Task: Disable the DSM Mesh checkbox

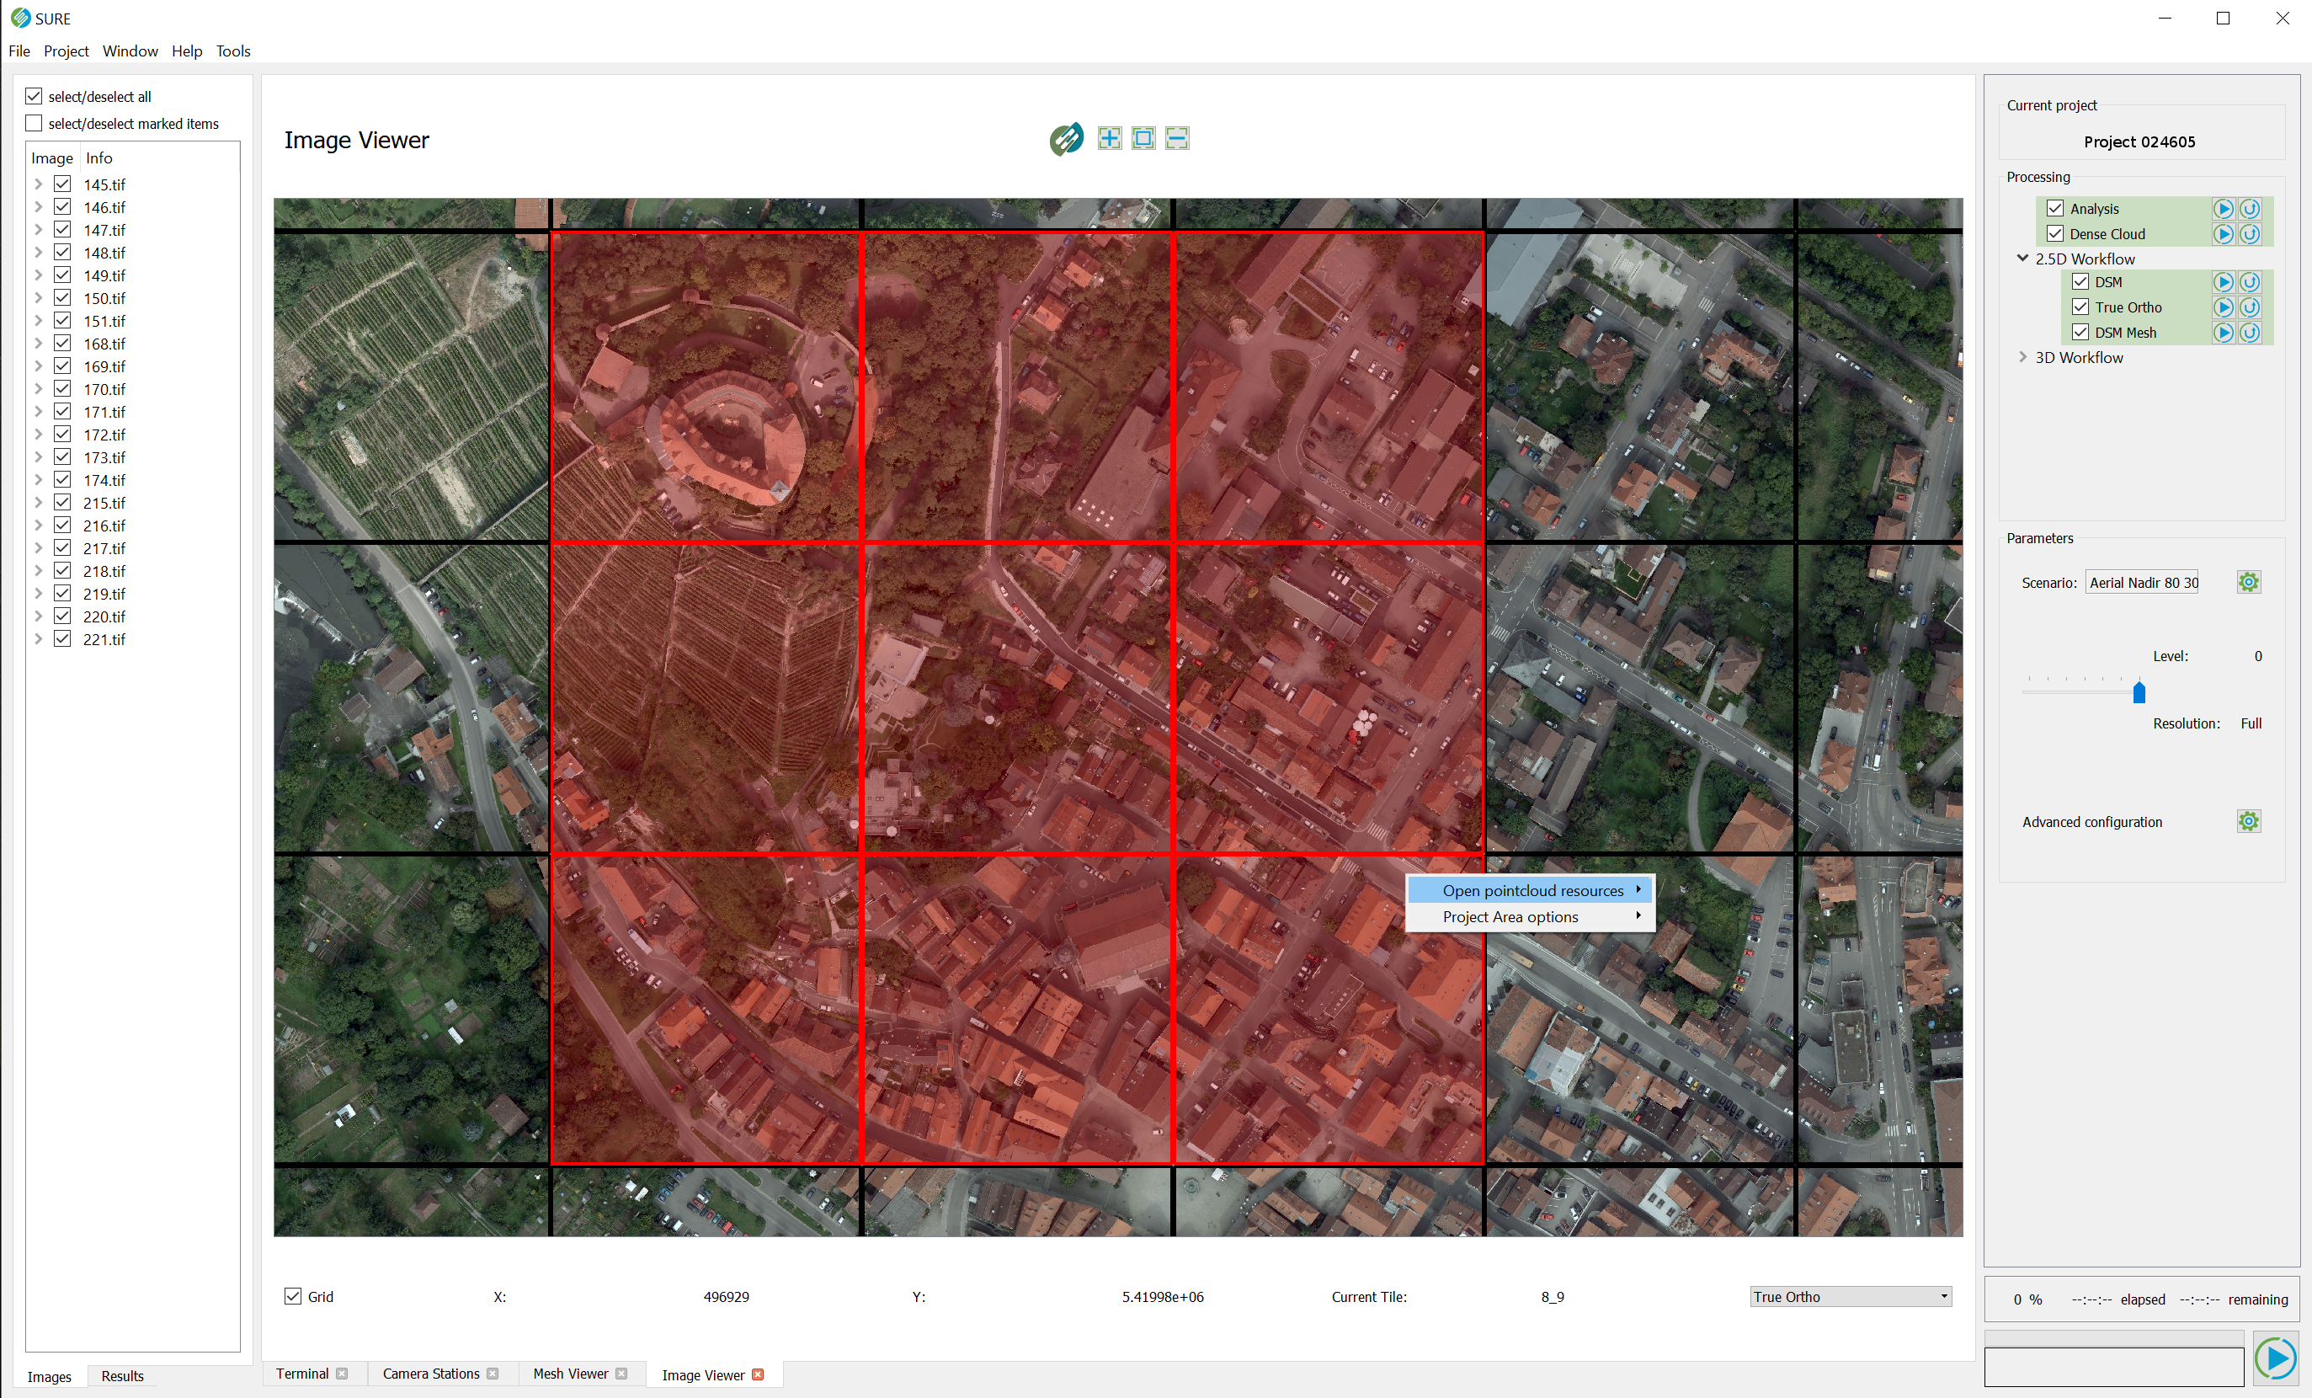Action: (x=2080, y=332)
